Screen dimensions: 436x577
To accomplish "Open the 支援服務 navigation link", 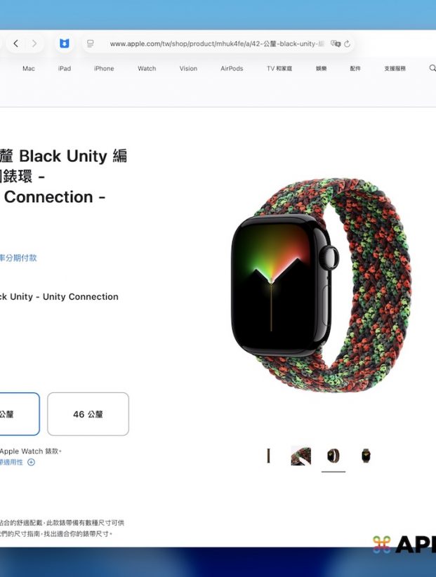I will 395,69.
